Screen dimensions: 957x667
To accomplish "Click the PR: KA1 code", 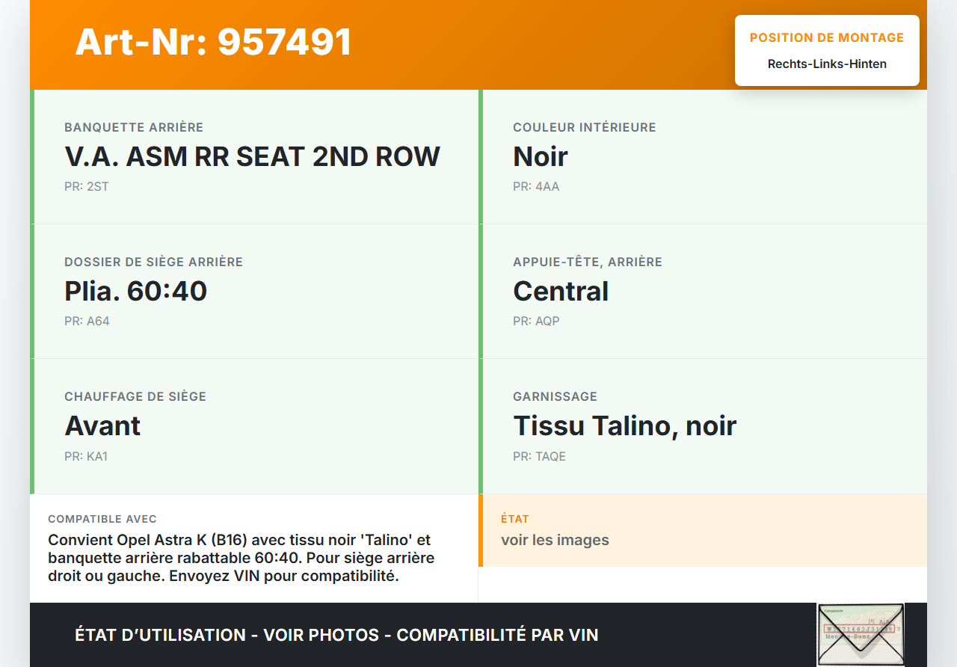I will [x=86, y=455].
